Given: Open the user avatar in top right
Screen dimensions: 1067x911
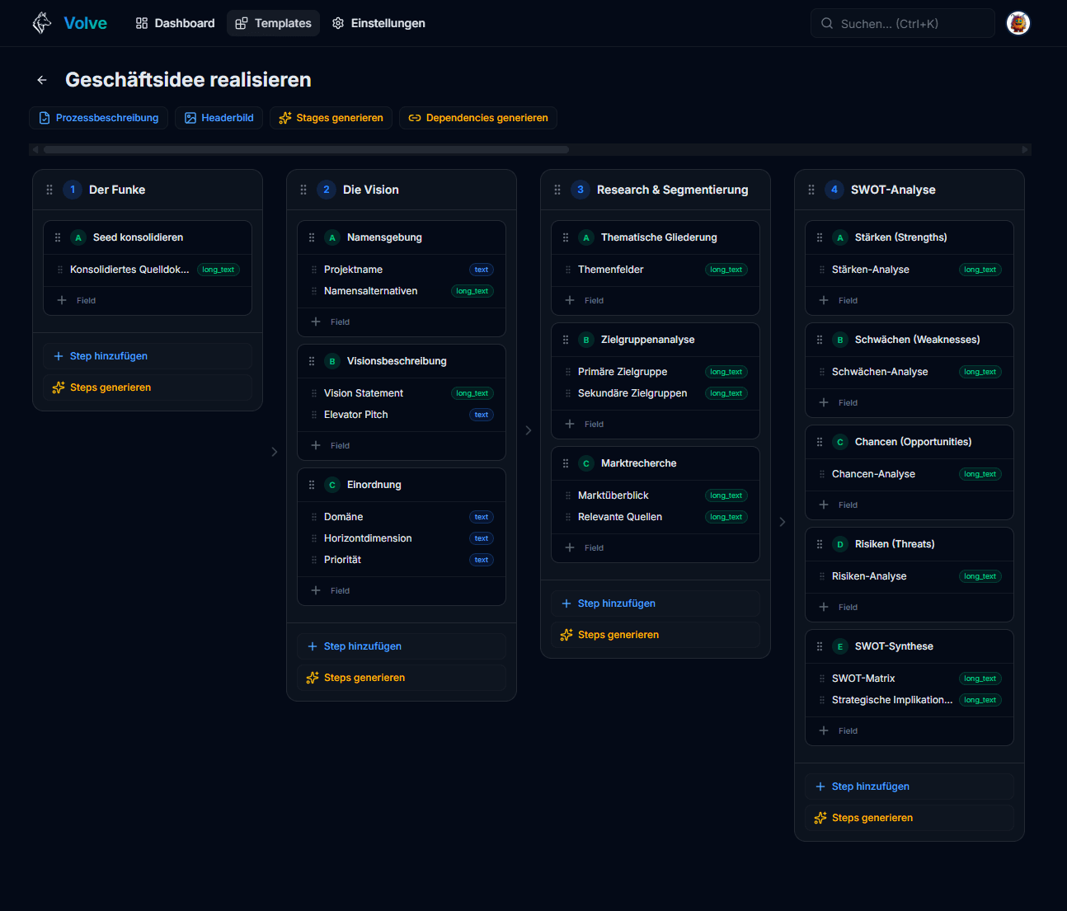Looking at the screenshot, I should coord(1018,23).
